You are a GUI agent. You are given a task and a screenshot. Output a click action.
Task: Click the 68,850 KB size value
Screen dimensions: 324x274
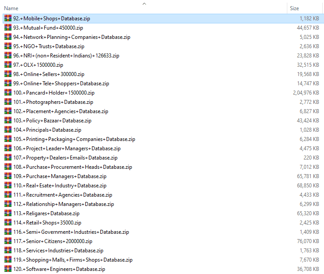308,186
